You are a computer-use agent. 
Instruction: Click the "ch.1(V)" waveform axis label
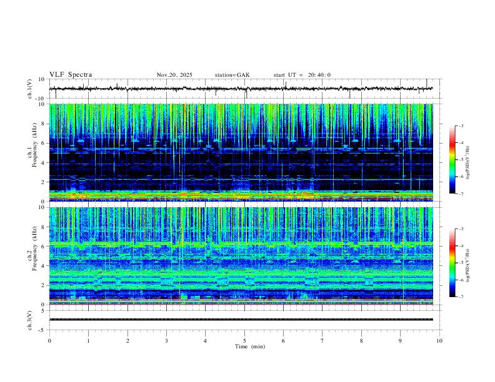[x=30, y=89]
